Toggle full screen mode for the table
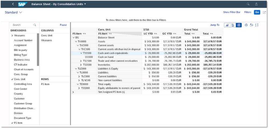 257,25
